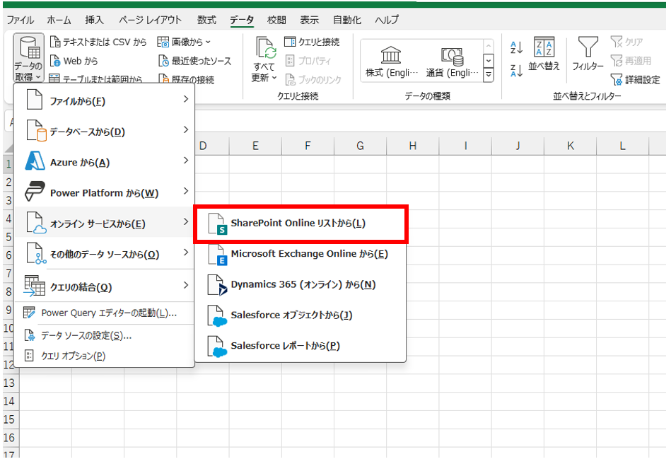The image size is (671, 464).
Task: Expand the data types gallery more arrow
Action: pyautogui.click(x=489, y=76)
